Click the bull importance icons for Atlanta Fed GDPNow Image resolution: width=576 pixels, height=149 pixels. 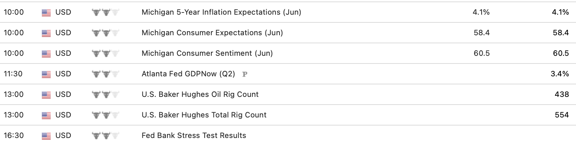click(x=105, y=74)
